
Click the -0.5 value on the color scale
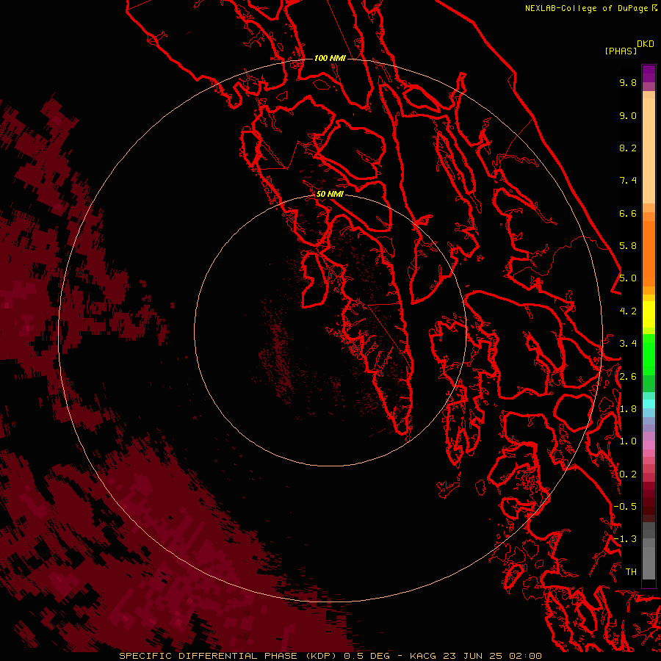(625, 507)
